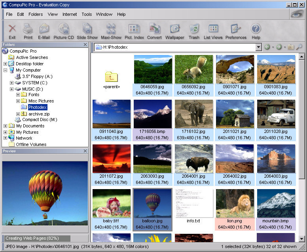
Task: Expand the Network node
Action: coord(5,138)
